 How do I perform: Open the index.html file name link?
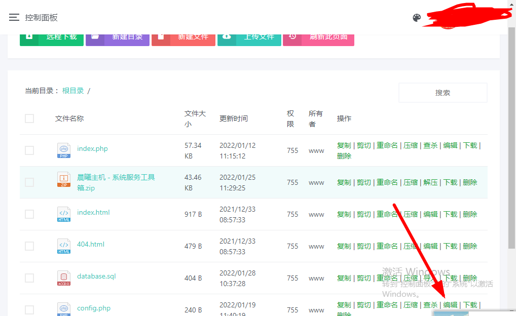[x=93, y=212]
